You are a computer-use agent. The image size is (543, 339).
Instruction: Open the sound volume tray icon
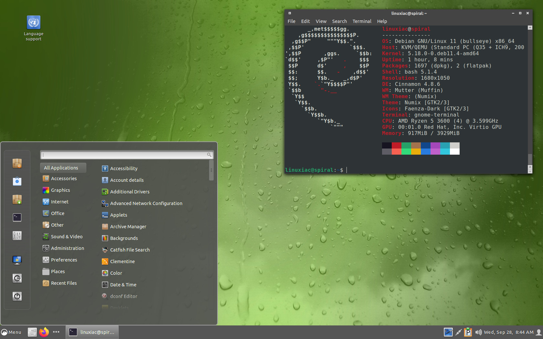[x=478, y=332]
